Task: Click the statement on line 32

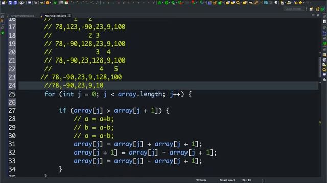Action: [x=145, y=152]
